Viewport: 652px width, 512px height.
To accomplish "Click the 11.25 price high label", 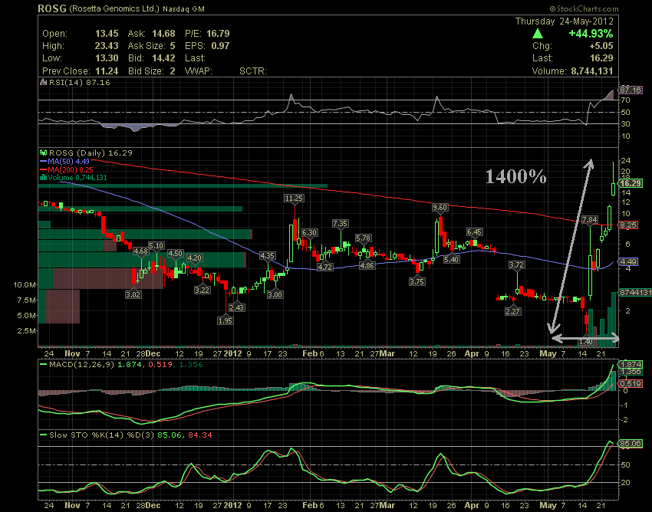I will [x=294, y=199].
